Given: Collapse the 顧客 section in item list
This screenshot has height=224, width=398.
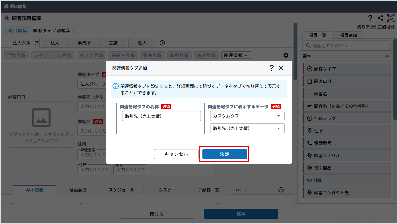Looking at the screenshot, I should (x=387, y=56).
